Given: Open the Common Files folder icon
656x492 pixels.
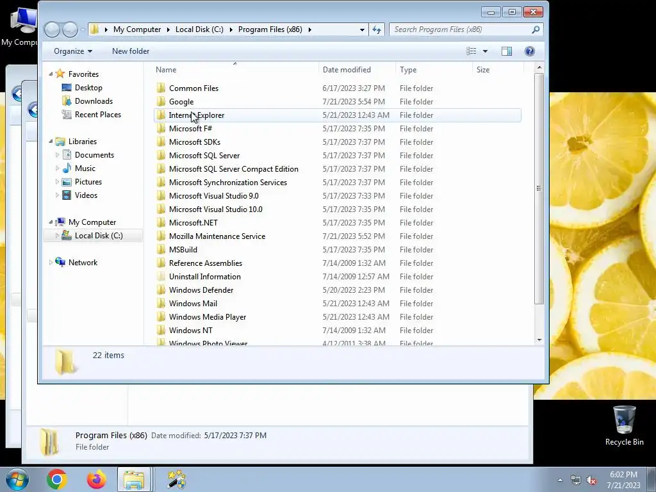Looking at the screenshot, I should pyautogui.click(x=161, y=88).
